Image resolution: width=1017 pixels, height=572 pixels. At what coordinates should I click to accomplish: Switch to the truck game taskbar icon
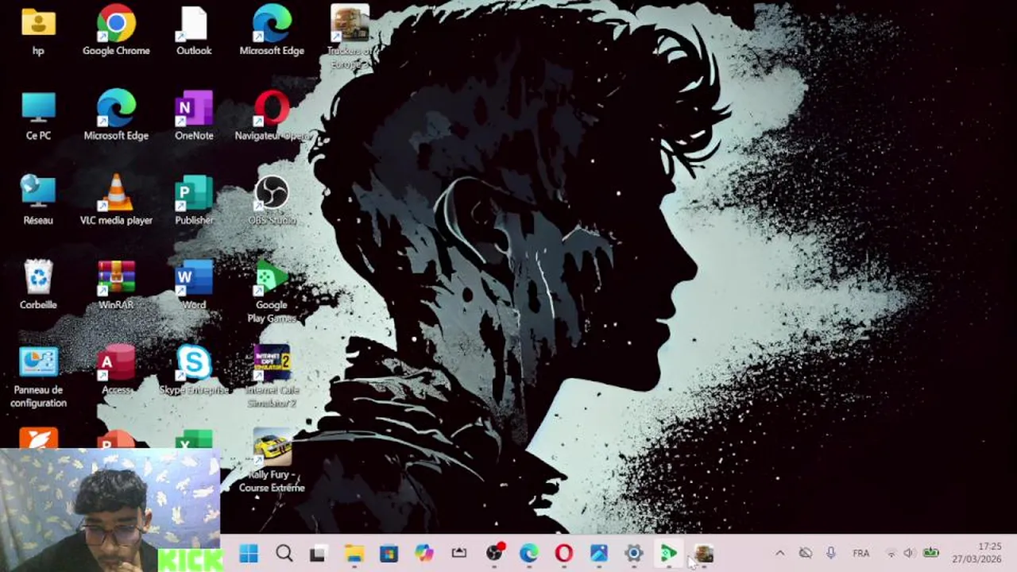[x=704, y=554]
